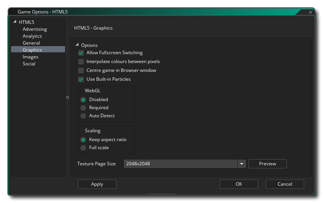Collapse the Options section triangle
Image resolution: width=323 pixels, height=203 pixels.
(x=77, y=45)
